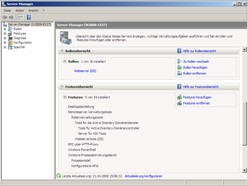Click the Forward arrow toolbar icon
The width and height of the screenshot is (248, 186).
coord(11,17)
